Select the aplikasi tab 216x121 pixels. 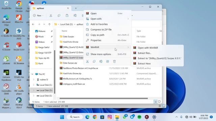coord(51,8)
